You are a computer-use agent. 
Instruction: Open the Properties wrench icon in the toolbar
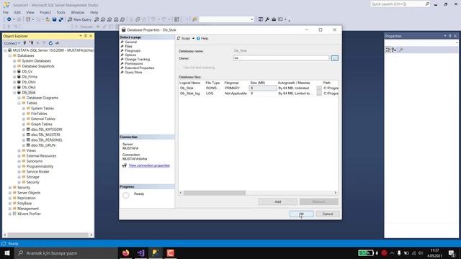coord(267,19)
